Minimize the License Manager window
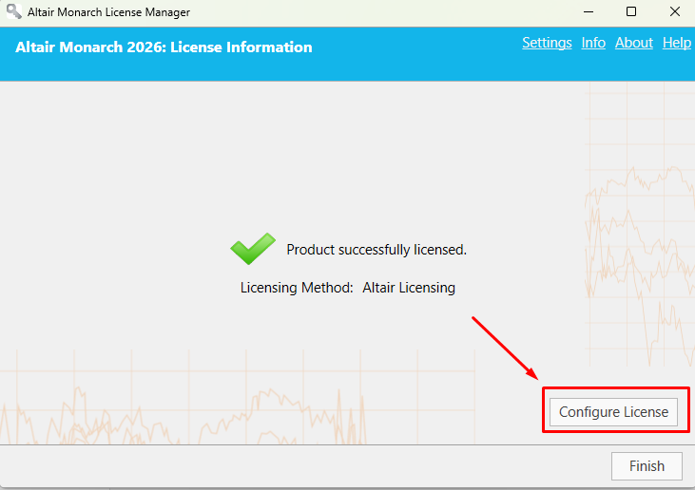This screenshot has width=695, height=490. click(x=589, y=12)
